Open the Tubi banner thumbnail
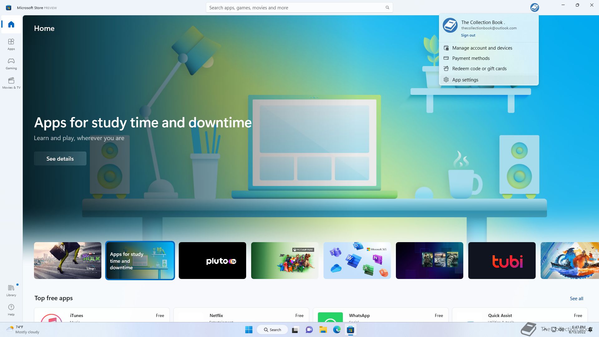This screenshot has width=599, height=337. pyautogui.click(x=502, y=261)
